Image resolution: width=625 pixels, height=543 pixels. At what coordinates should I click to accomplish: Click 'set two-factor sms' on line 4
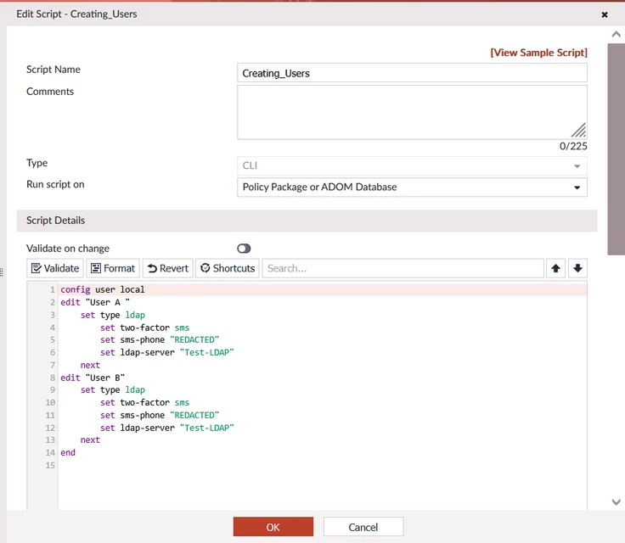(x=144, y=327)
